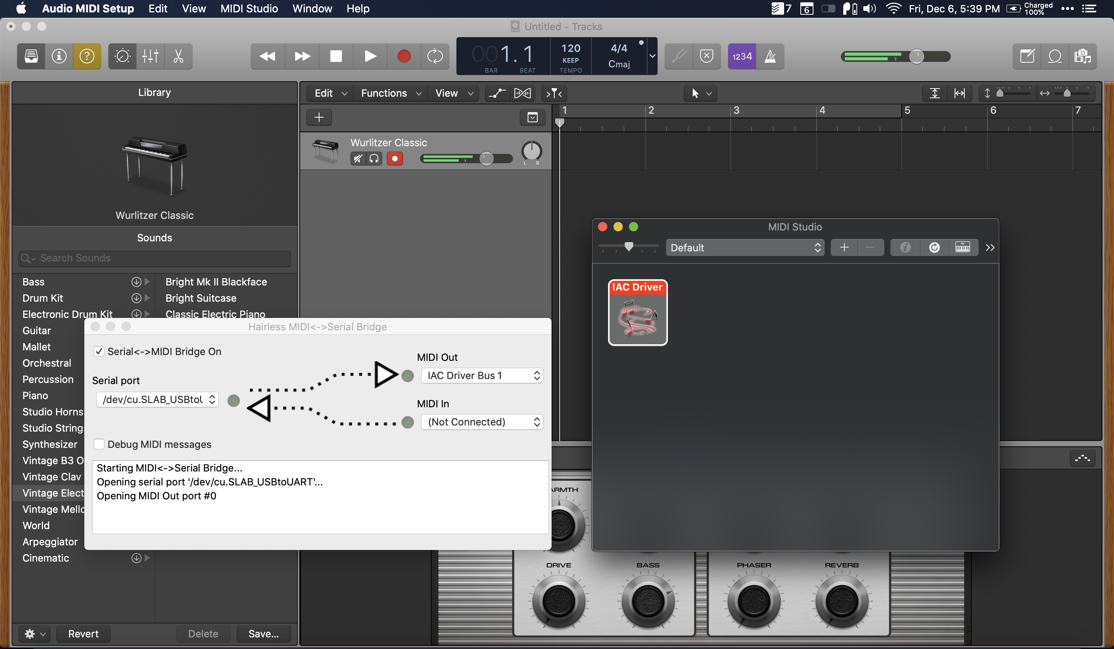This screenshot has width=1114, height=649.
Task: Toggle the Catch playhead button
Action: click(x=554, y=93)
